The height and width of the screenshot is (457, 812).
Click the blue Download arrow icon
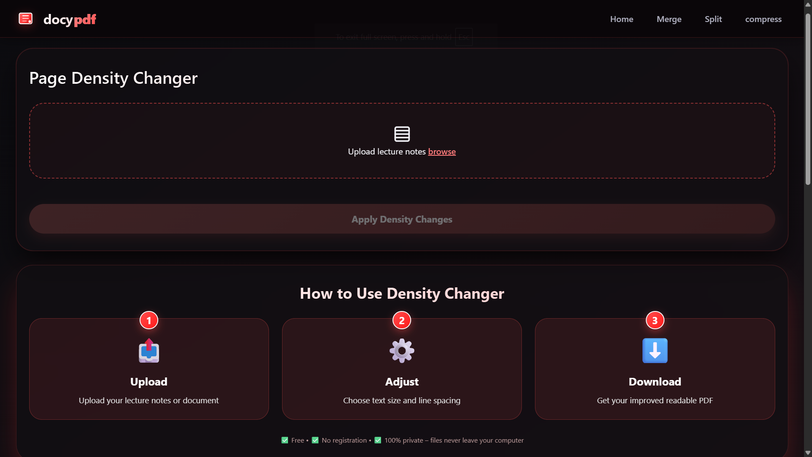coord(655,351)
